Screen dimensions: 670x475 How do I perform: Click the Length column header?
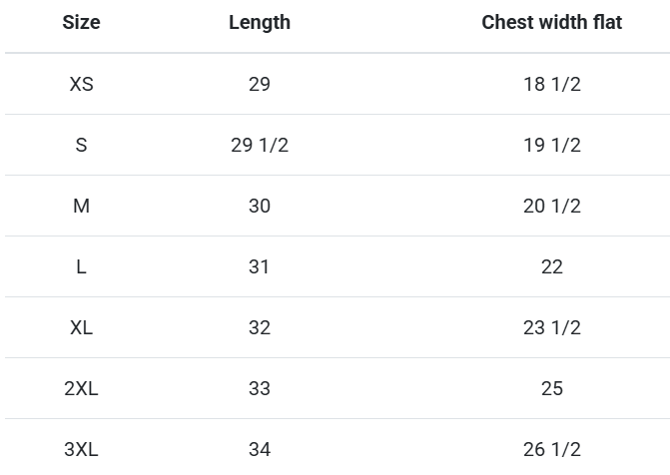tap(259, 22)
